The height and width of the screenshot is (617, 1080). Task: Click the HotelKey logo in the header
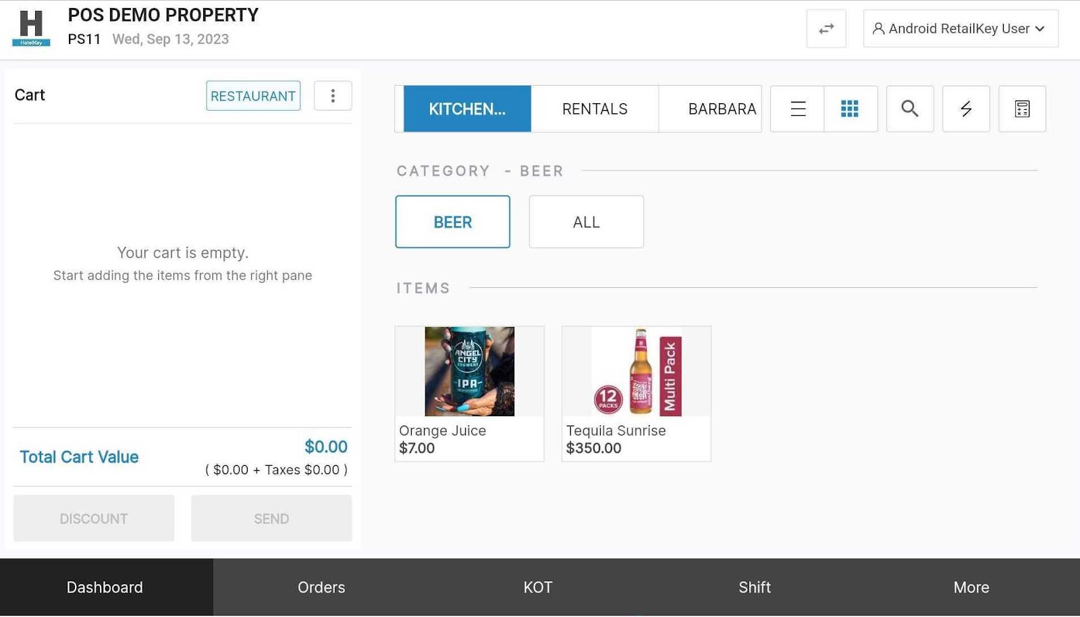30,28
